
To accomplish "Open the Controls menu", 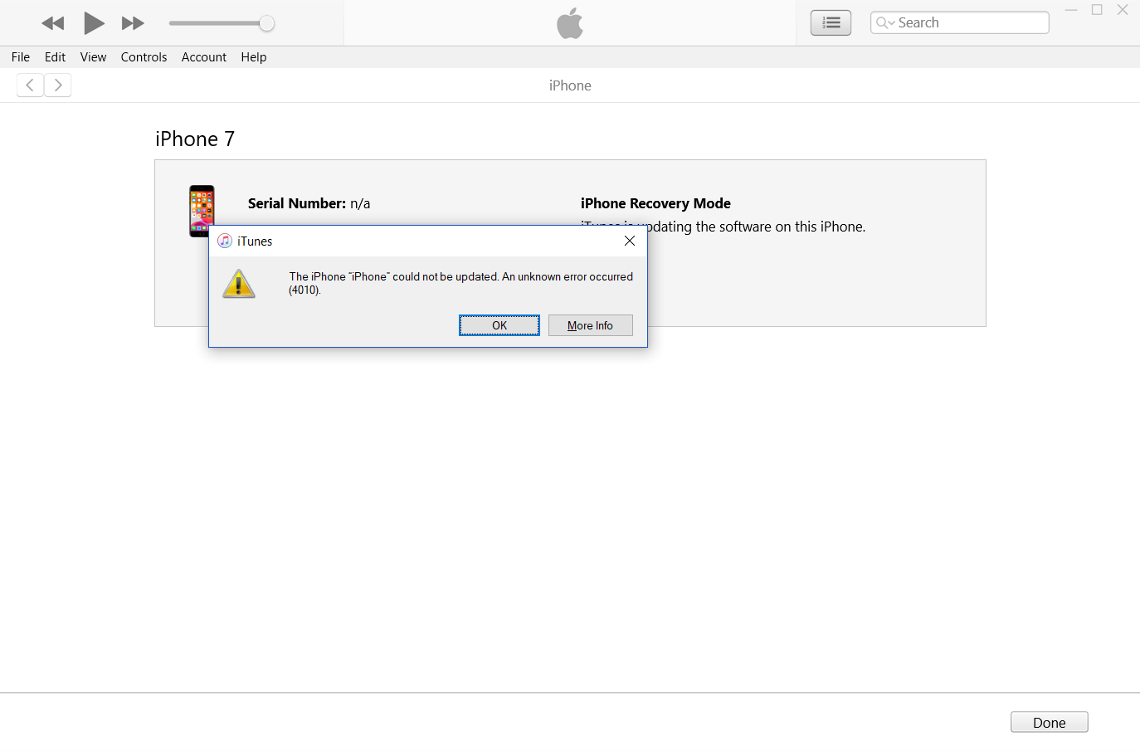I will coord(144,57).
